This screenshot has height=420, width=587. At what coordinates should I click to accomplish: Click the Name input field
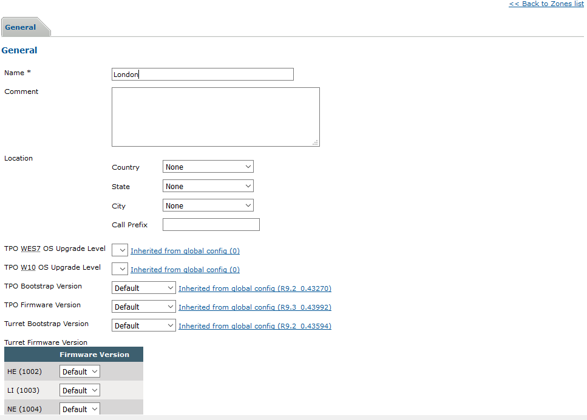(x=202, y=75)
